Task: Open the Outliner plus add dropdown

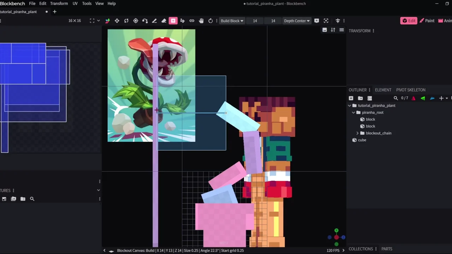Action: pyautogui.click(x=443, y=98)
